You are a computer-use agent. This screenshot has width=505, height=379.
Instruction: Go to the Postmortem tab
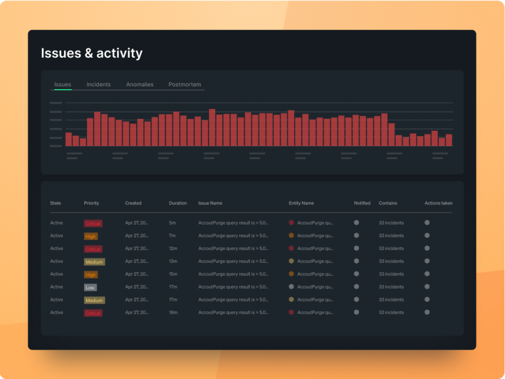pos(185,85)
